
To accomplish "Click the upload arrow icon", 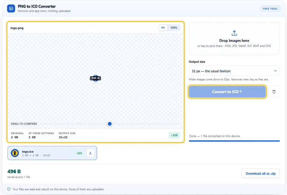I will pyautogui.click(x=234, y=33).
